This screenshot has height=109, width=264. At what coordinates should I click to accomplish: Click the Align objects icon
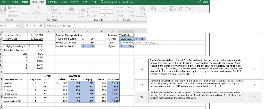tap(172, 8)
